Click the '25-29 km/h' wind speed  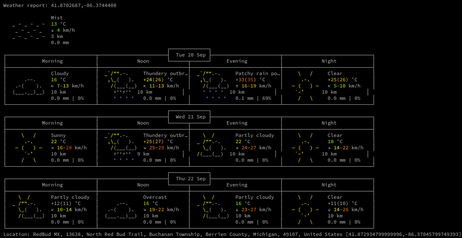164,148
